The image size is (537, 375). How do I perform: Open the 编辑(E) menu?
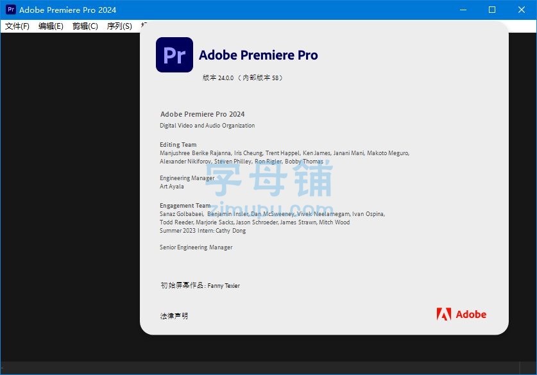[x=51, y=26]
